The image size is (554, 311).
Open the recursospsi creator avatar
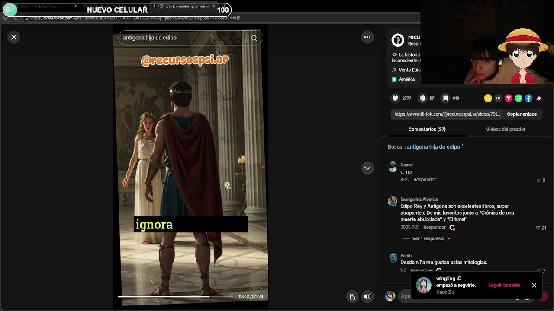coord(398,40)
